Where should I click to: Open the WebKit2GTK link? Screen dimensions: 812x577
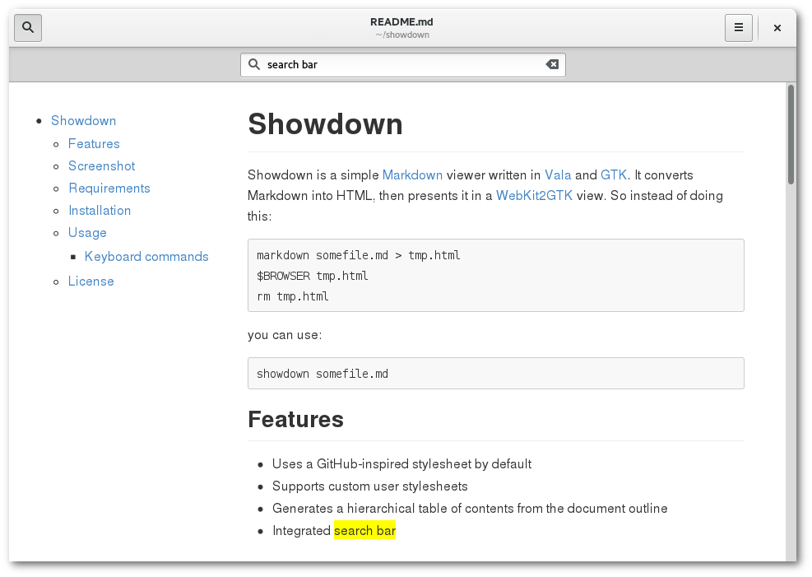point(534,196)
